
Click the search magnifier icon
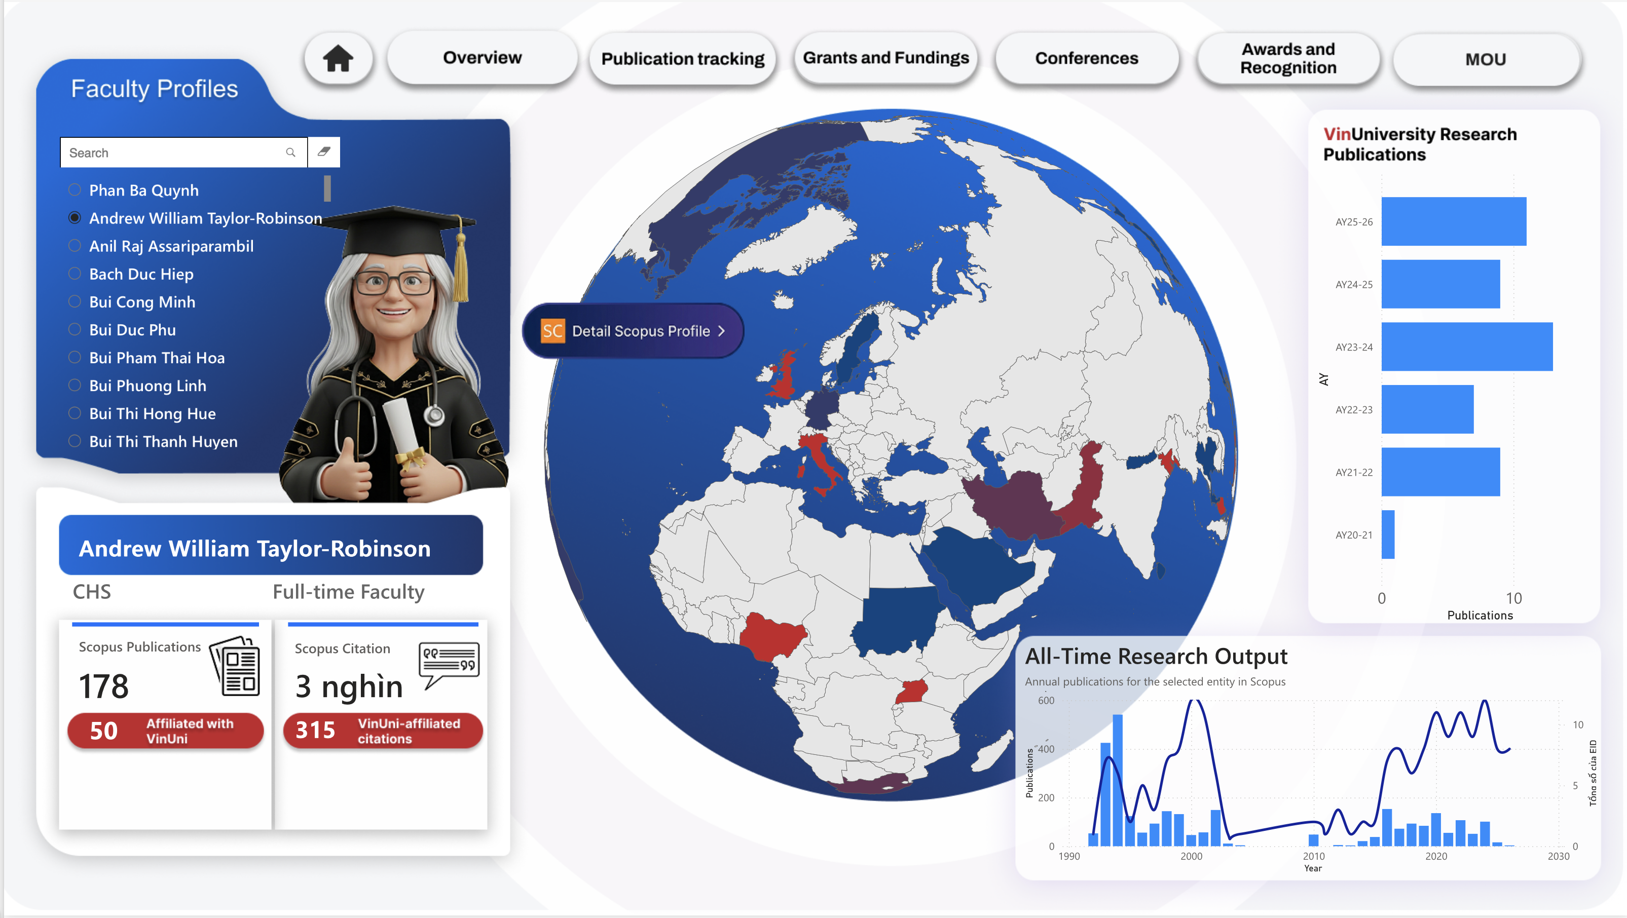[x=290, y=152]
